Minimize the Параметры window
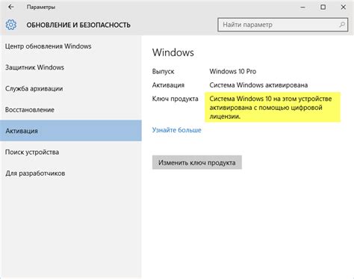The width and height of the screenshot is (354, 279). 302,7
